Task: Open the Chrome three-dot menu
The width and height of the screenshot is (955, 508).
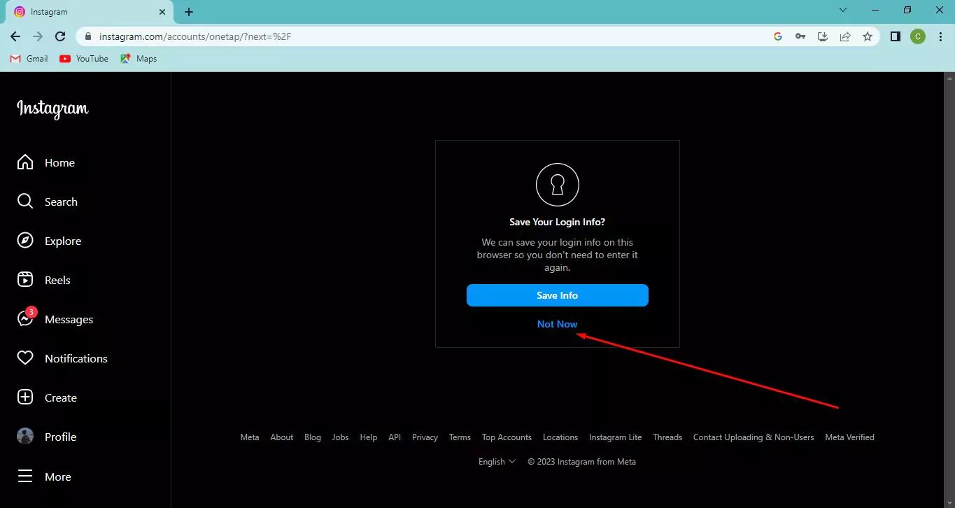Action: 940,36
